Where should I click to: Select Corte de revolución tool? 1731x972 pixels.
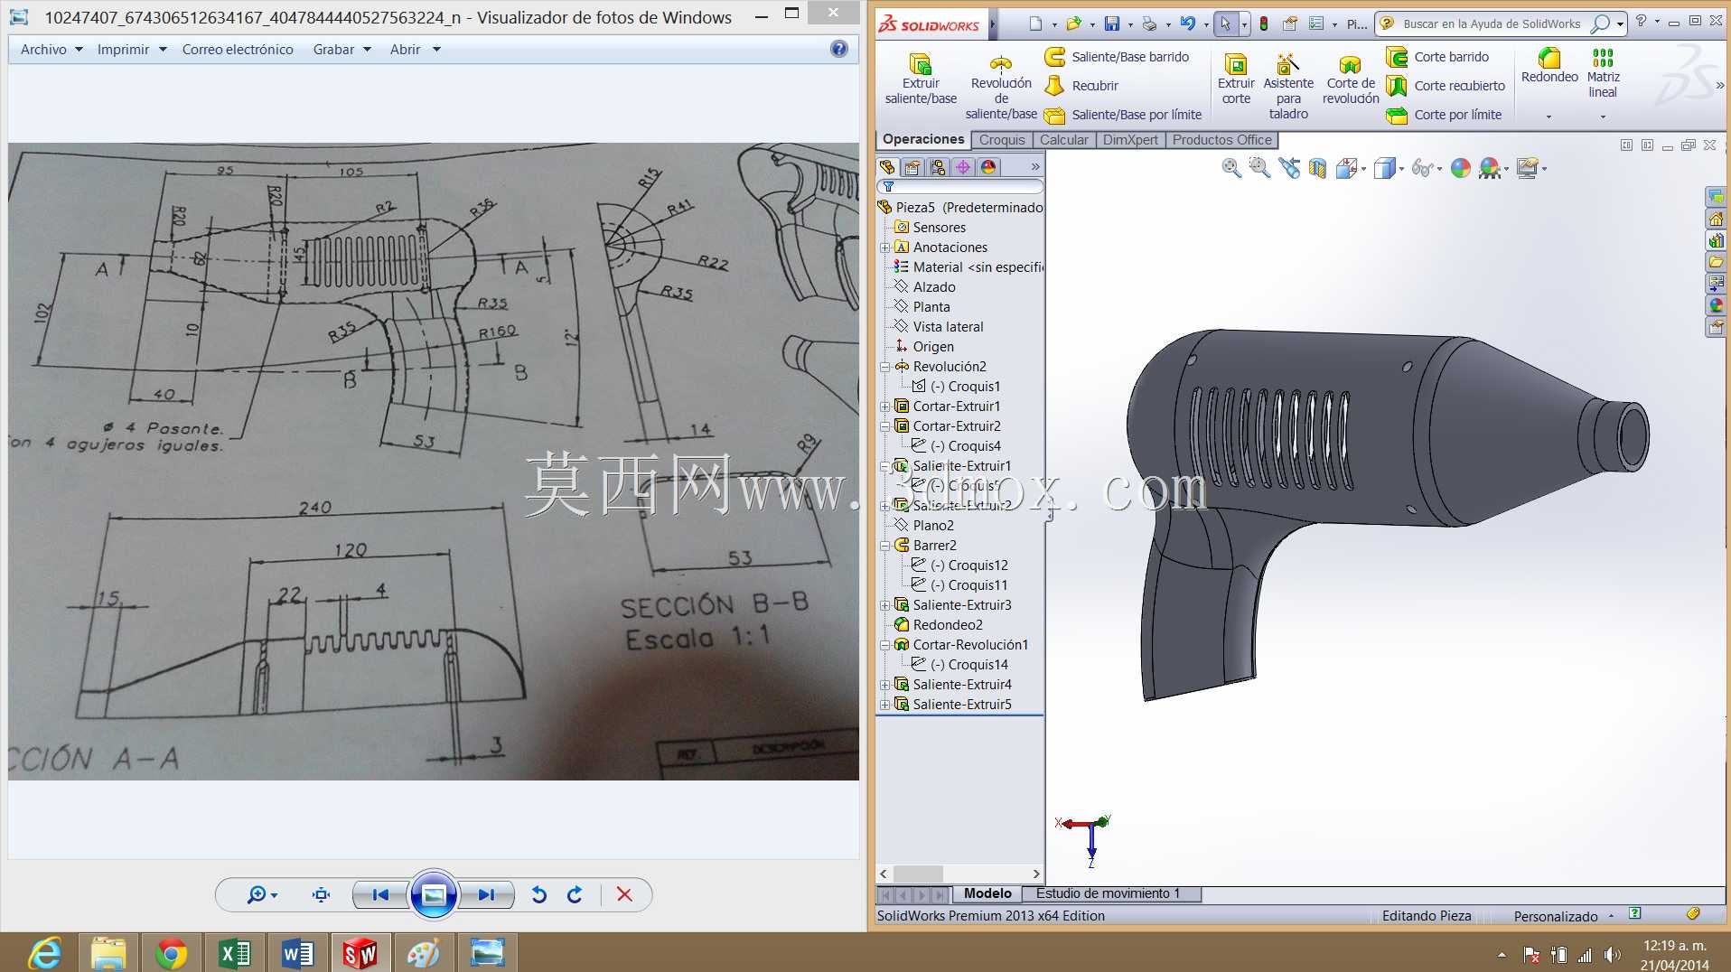coord(1351,79)
